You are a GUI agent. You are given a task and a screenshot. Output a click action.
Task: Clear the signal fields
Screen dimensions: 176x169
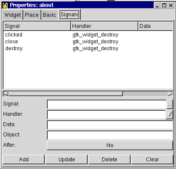[152, 160]
